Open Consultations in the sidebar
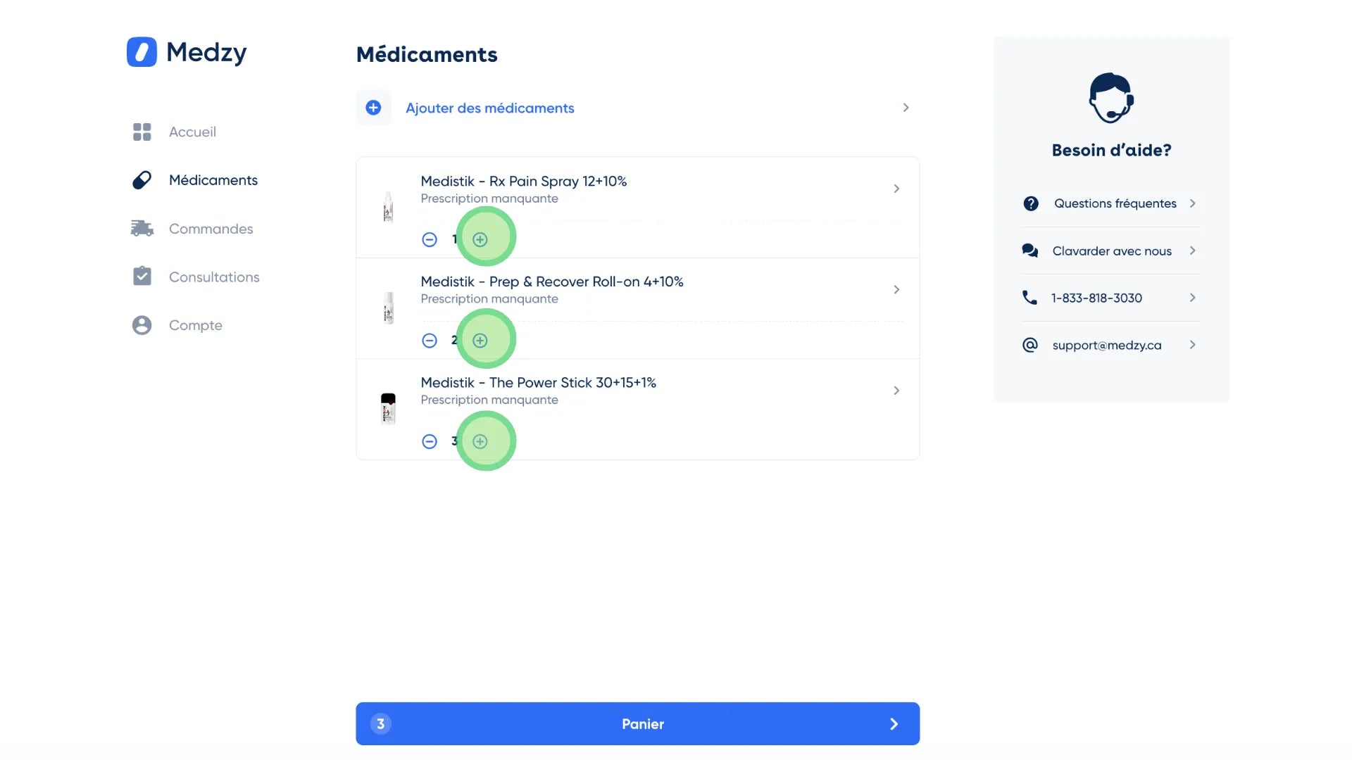The height and width of the screenshot is (760, 1352). [x=214, y=277]
